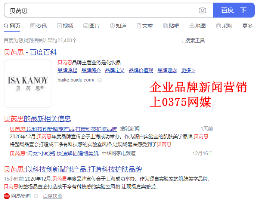Click the picture icon beside 图片
The width and height of the screenshot is (257, 203).
pos(86,26)
